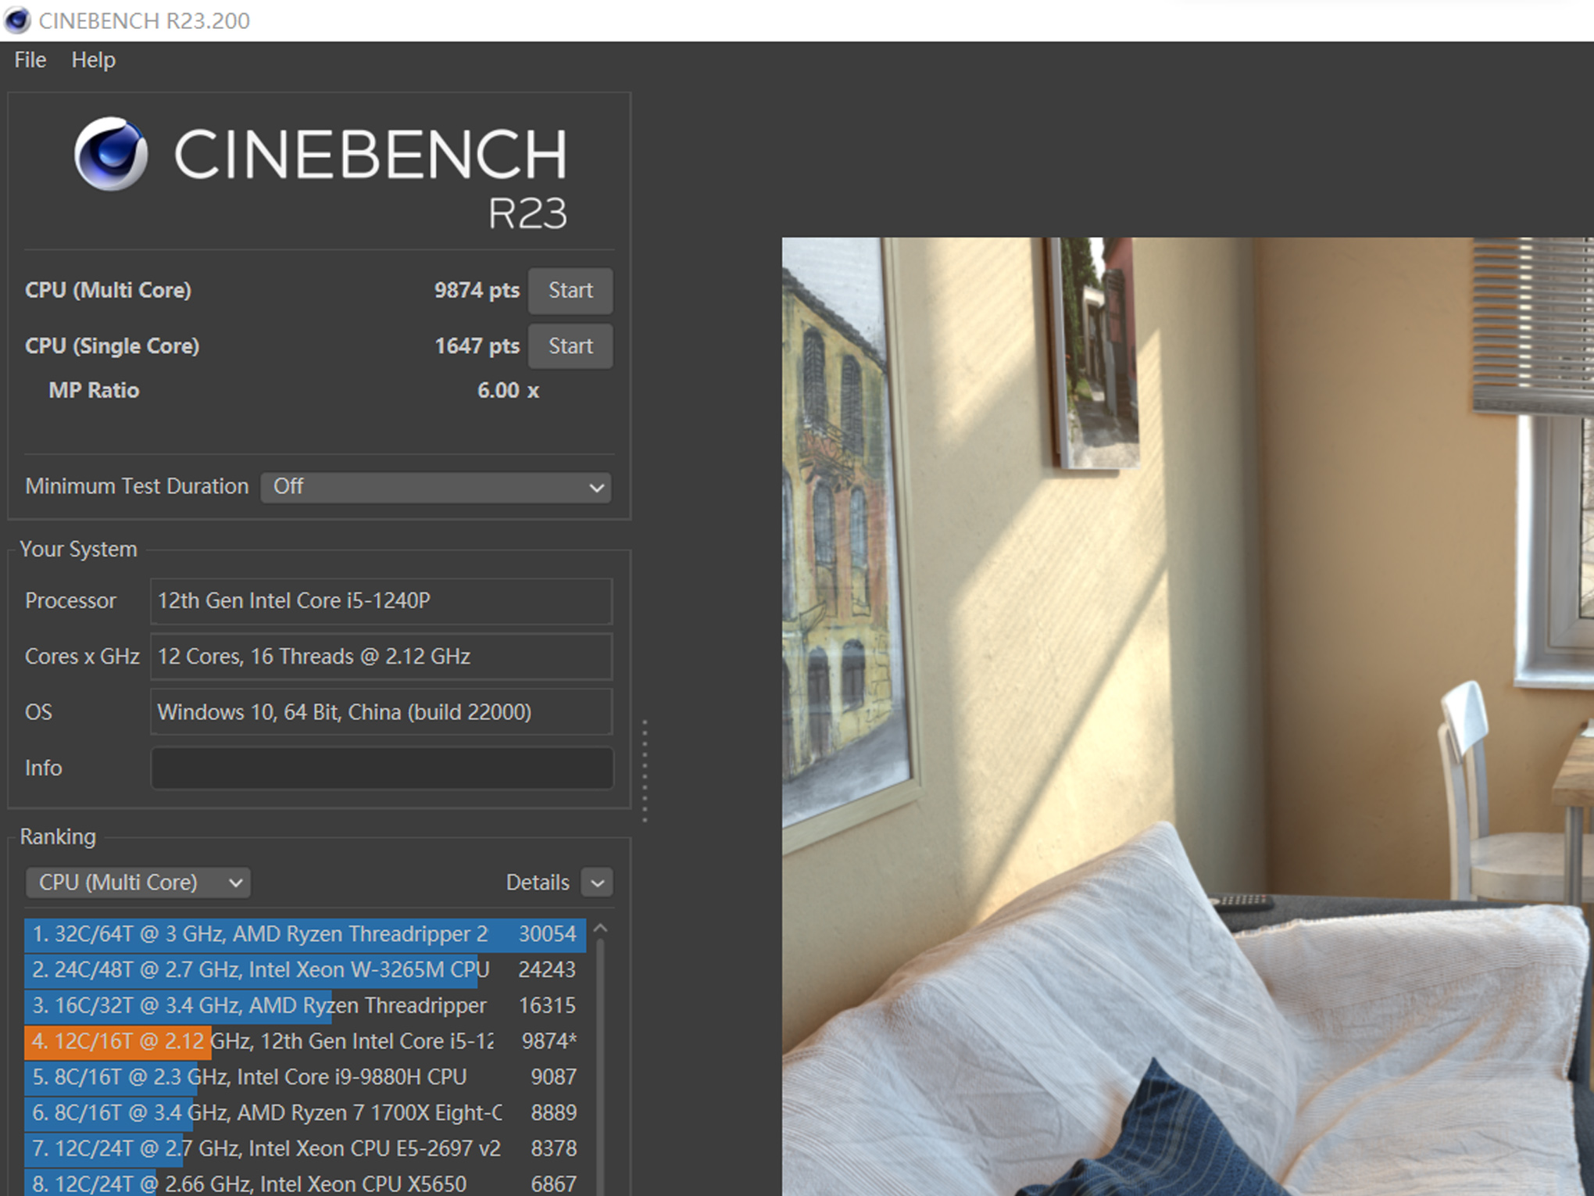Screen dimensions: 1594x1196
Task: Click the Cinebench title bar app icon
Action: pyautogui.click(x=17, y=20)
